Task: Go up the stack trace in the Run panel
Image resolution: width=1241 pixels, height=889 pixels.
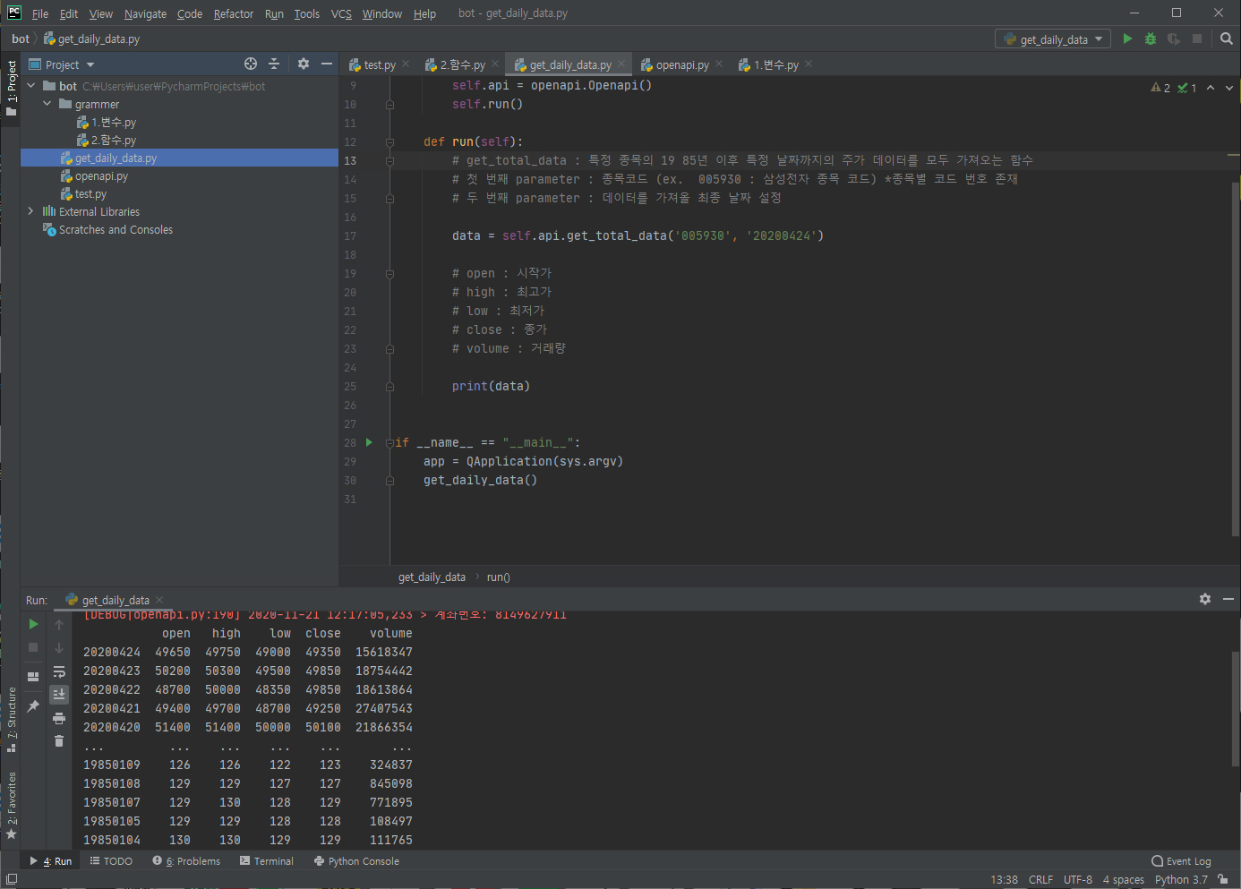Action: pos(59,625)
